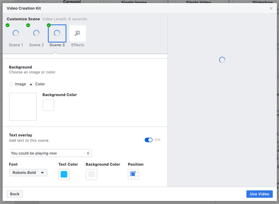Close the Video Creation Kit dialog
Viewport: 279px width, 204px height.
(x=271, y=8)
